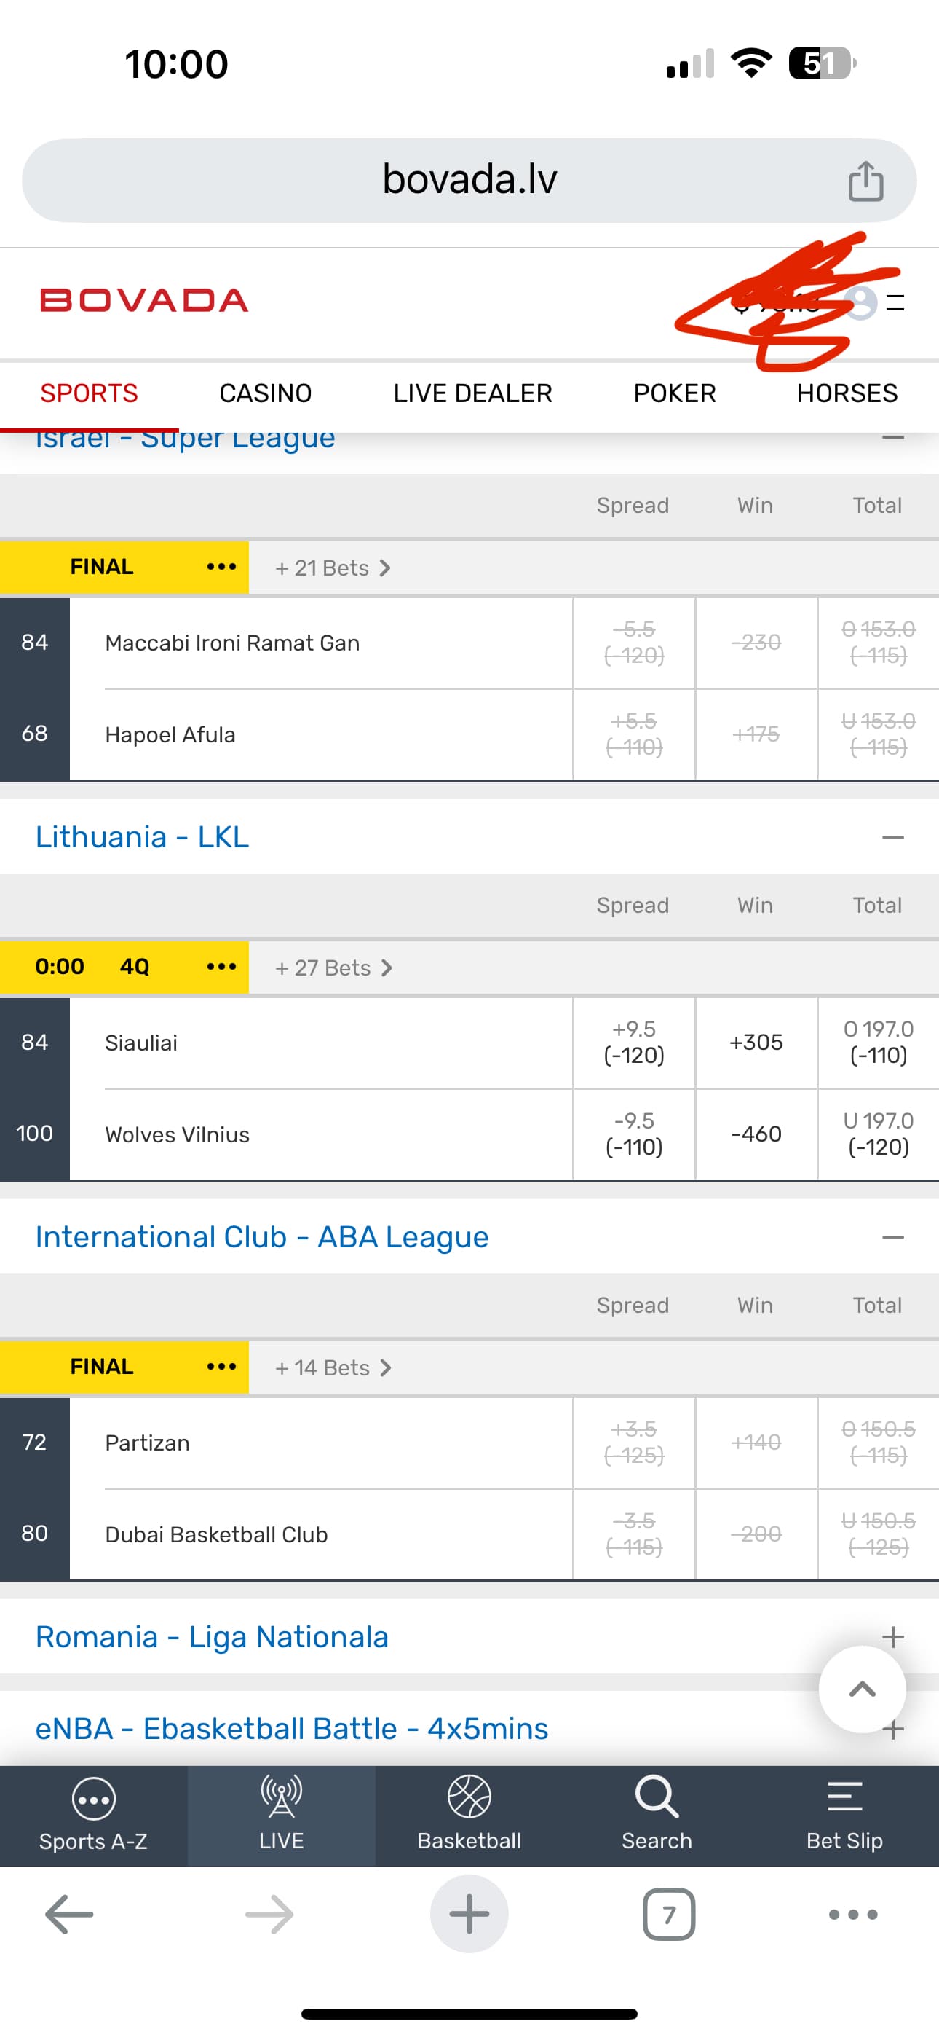Tap the browser share icon
The height and width of the screenshot is (2037, 939).
[x=865, y=181]
